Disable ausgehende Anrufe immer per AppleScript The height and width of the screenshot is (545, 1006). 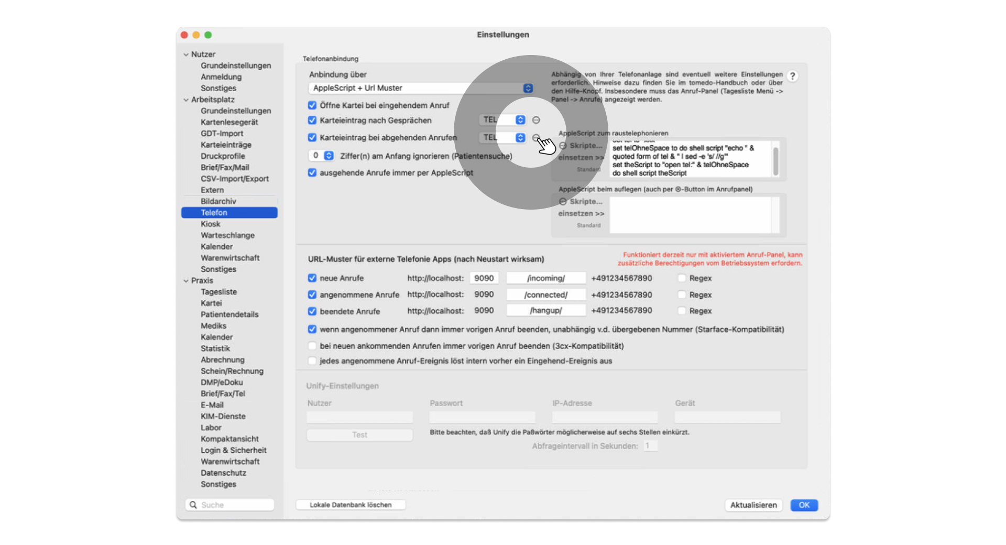tap(312, 172)
